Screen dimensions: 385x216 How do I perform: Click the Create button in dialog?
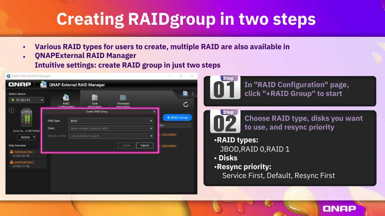click(x=126, y=146)
